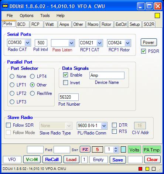Select the LPT1 radio button
The height and width of the screenshot is (174, 164).
pos(12,85)
